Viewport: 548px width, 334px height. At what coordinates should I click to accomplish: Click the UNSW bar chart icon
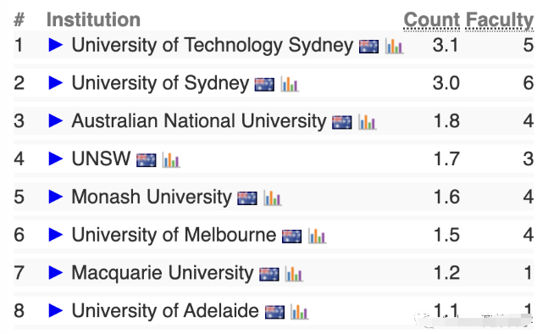click(x=171, y=160)
